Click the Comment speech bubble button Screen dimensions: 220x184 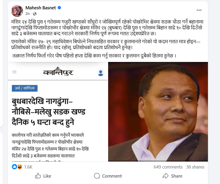[108, 176]
